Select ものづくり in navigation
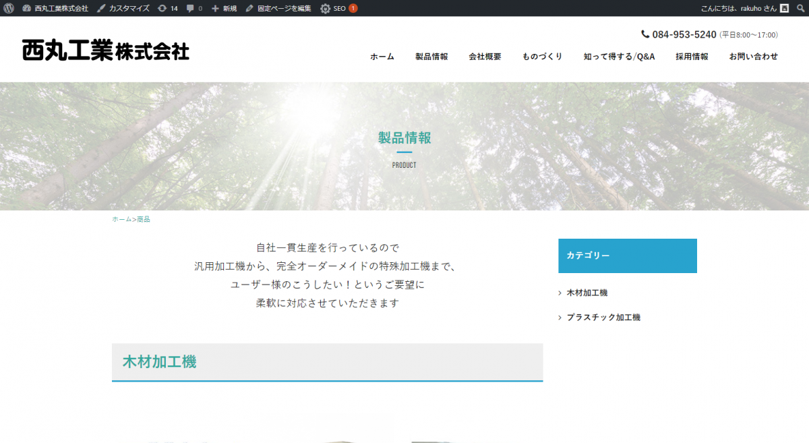 542,57
